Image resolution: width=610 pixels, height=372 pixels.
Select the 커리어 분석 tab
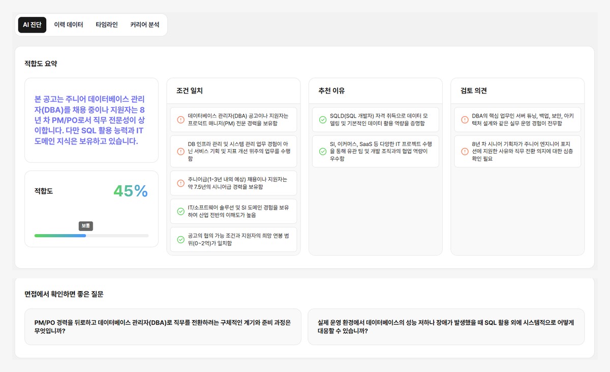click(144, 24)
